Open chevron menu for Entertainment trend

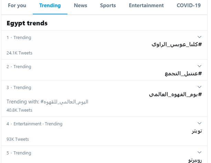(199, 123)
